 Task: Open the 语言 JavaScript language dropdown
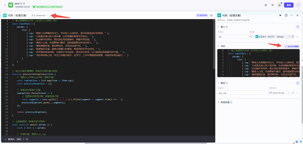[x=40, y=15]
